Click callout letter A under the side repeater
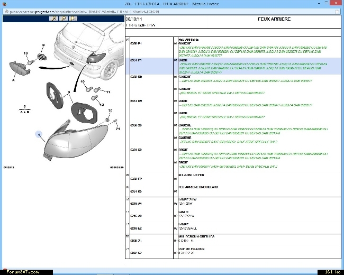 click(x=13, y=80)
